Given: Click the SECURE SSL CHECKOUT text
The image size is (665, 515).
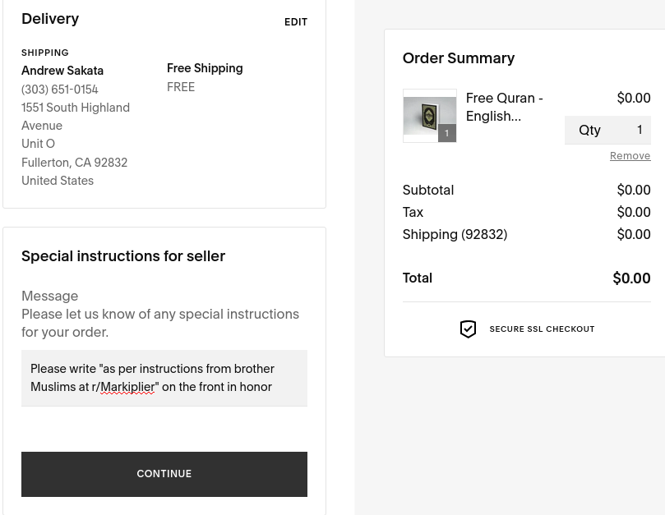Looking at the screenshot, I should [542, 329].
